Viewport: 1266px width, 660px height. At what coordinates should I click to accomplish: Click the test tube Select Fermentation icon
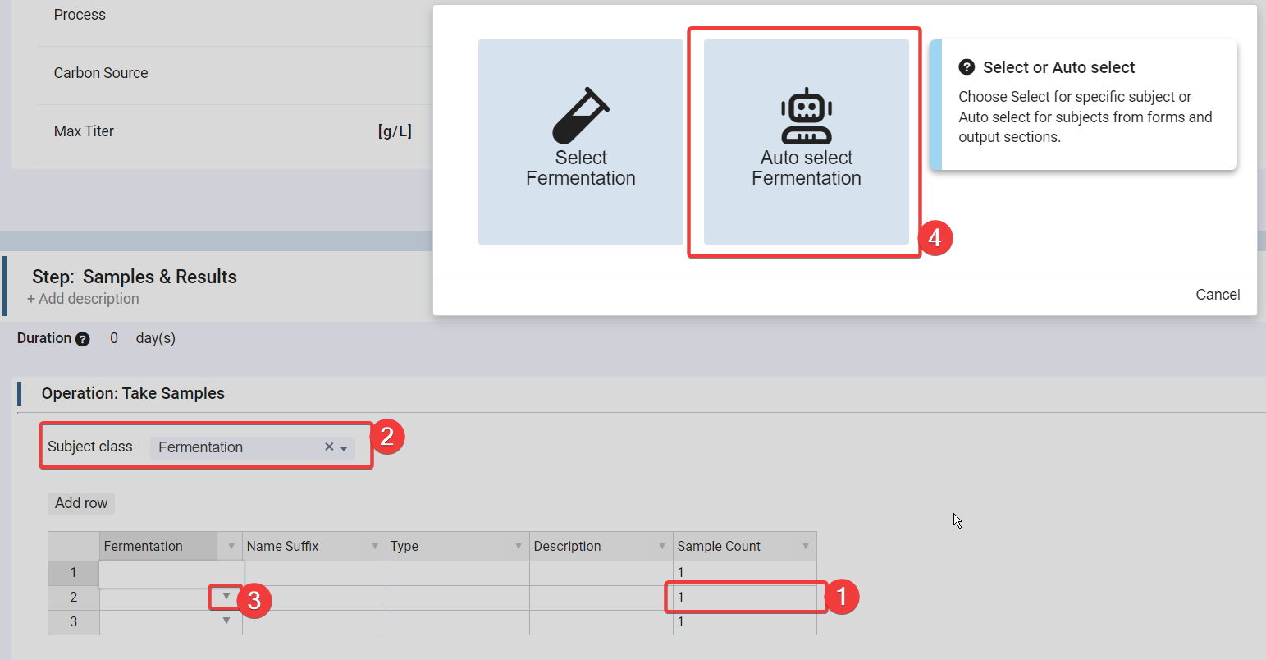click(x=580, y=116)
